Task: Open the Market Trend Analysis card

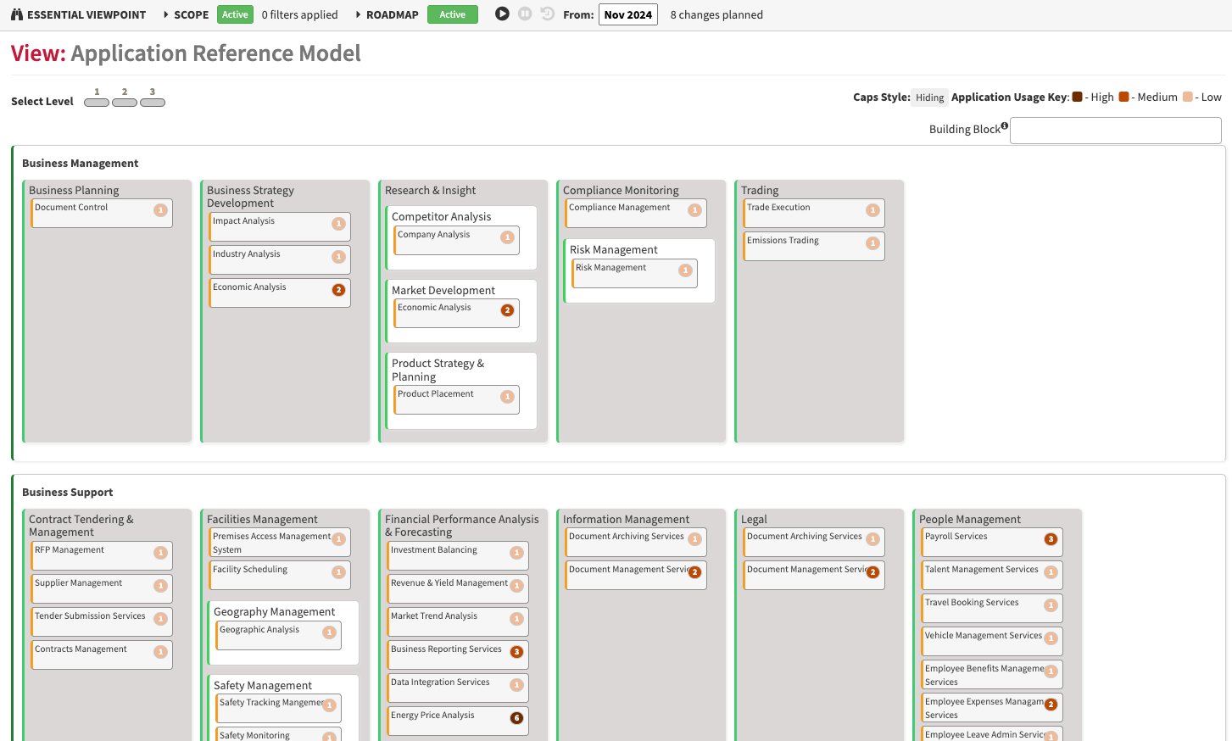Action: pyautogui.click(x=458, y=621)
